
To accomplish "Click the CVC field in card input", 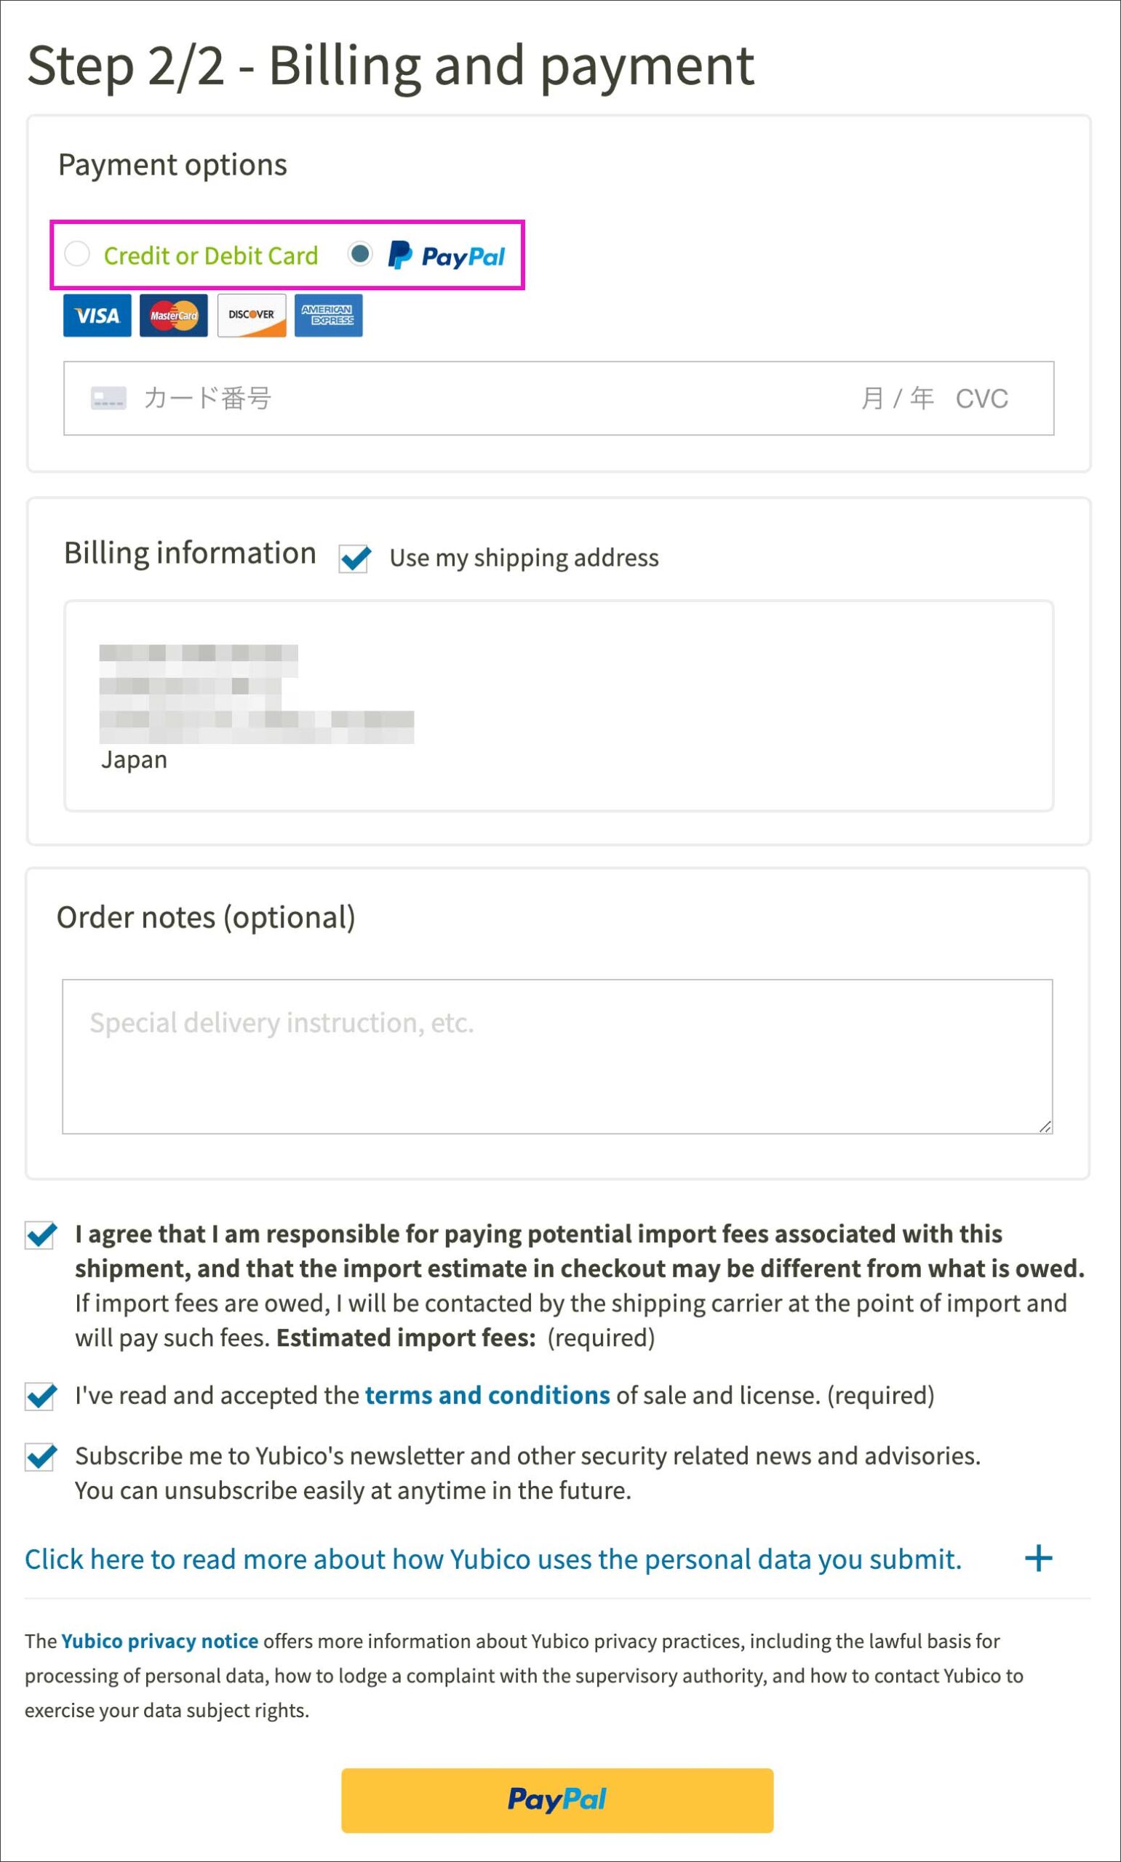I will (x=981, y=398).
